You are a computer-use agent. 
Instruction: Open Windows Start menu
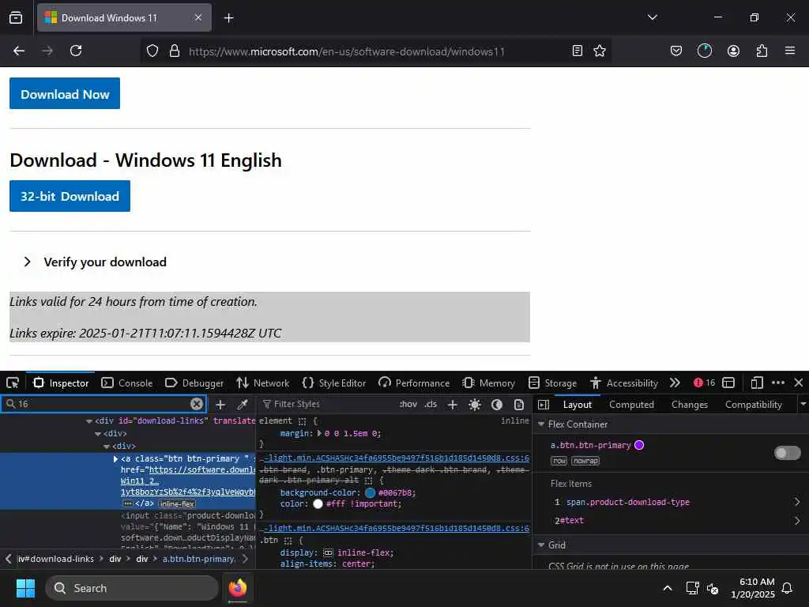coord(25,588)
